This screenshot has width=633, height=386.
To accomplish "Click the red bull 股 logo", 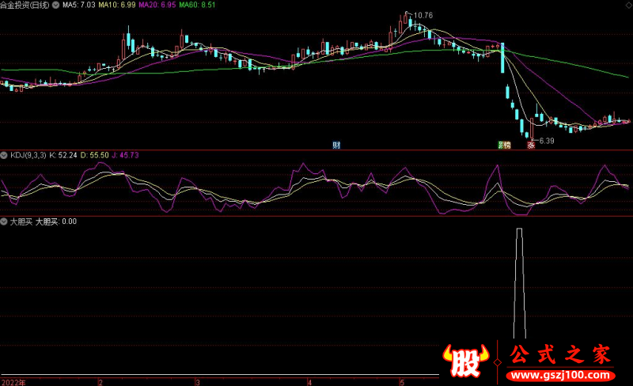I will tap(468, 361).
